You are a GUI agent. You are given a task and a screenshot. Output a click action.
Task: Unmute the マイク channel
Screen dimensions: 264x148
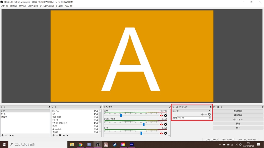point(161,133)
